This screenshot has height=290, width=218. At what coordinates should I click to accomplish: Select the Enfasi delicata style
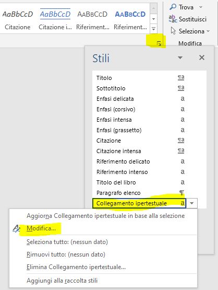(140, 99)
